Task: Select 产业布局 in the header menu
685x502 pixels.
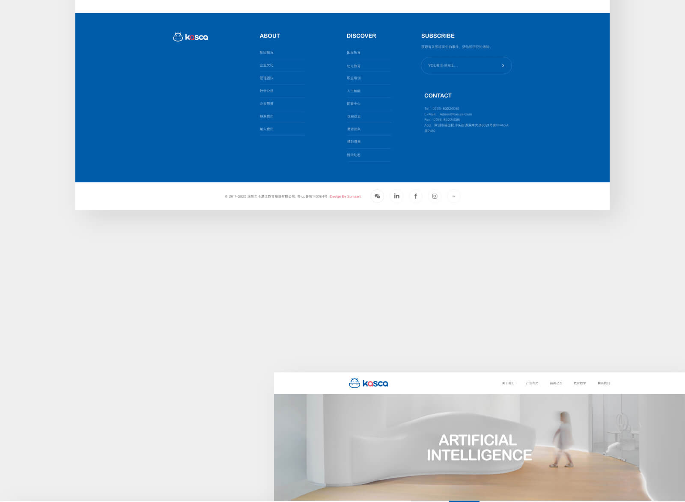Action: click(x=532, y=383)
